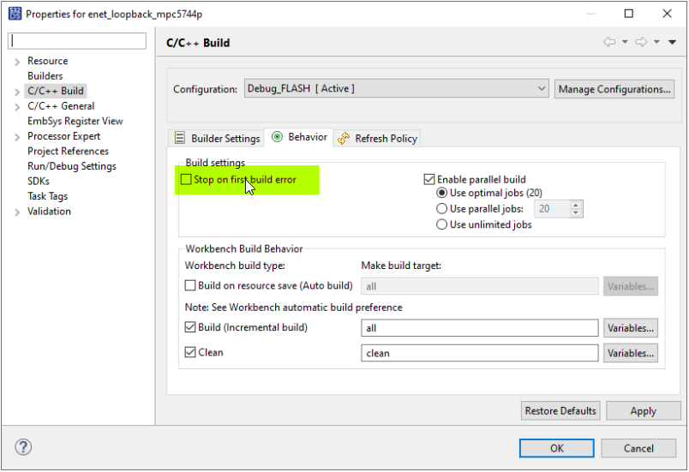Click Manage Configurations button
689x472 pixels.
[x=614, y=89]
